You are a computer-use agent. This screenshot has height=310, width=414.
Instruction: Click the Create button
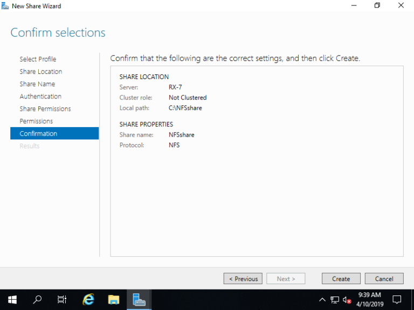[341, 279]
